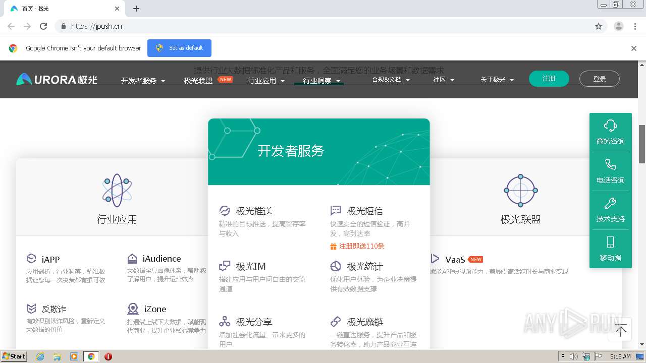The width and height of the screenshot is (646, 363).
Task: Click the iAPP cube icon
Action: click(x=31, y=259)
